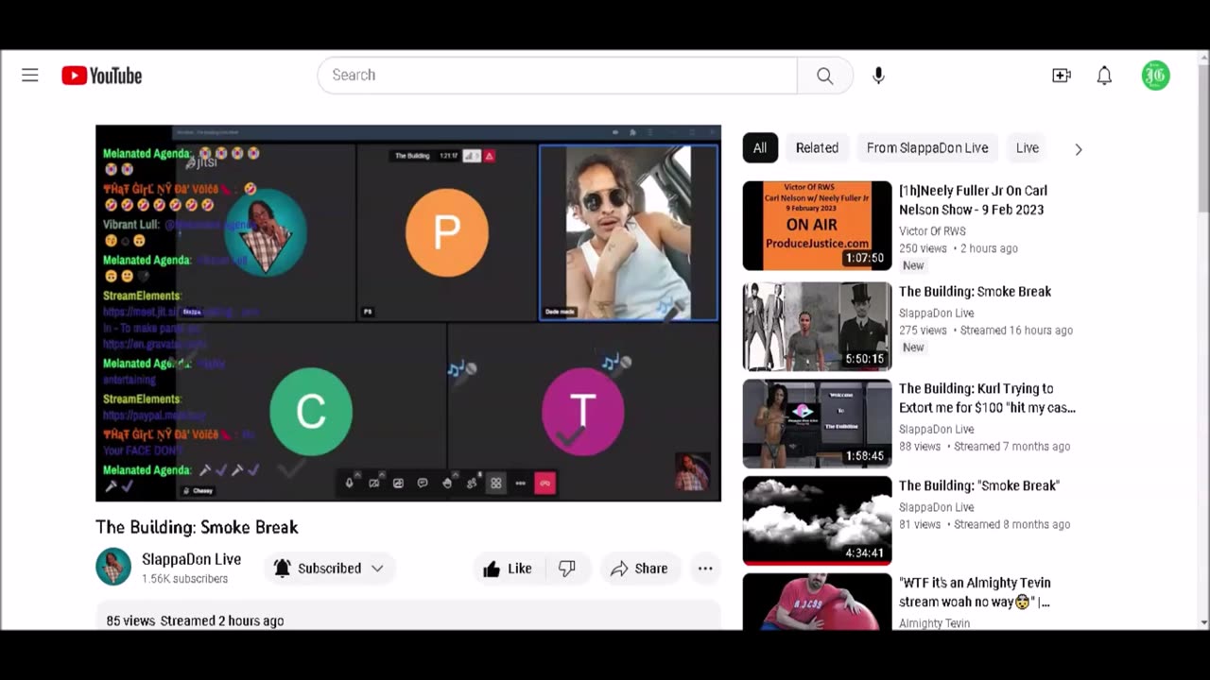Click the sunglasses participant video tile
Image resolution: width=1210 pixels, height=680 pixels.
(x=629, y=232)
